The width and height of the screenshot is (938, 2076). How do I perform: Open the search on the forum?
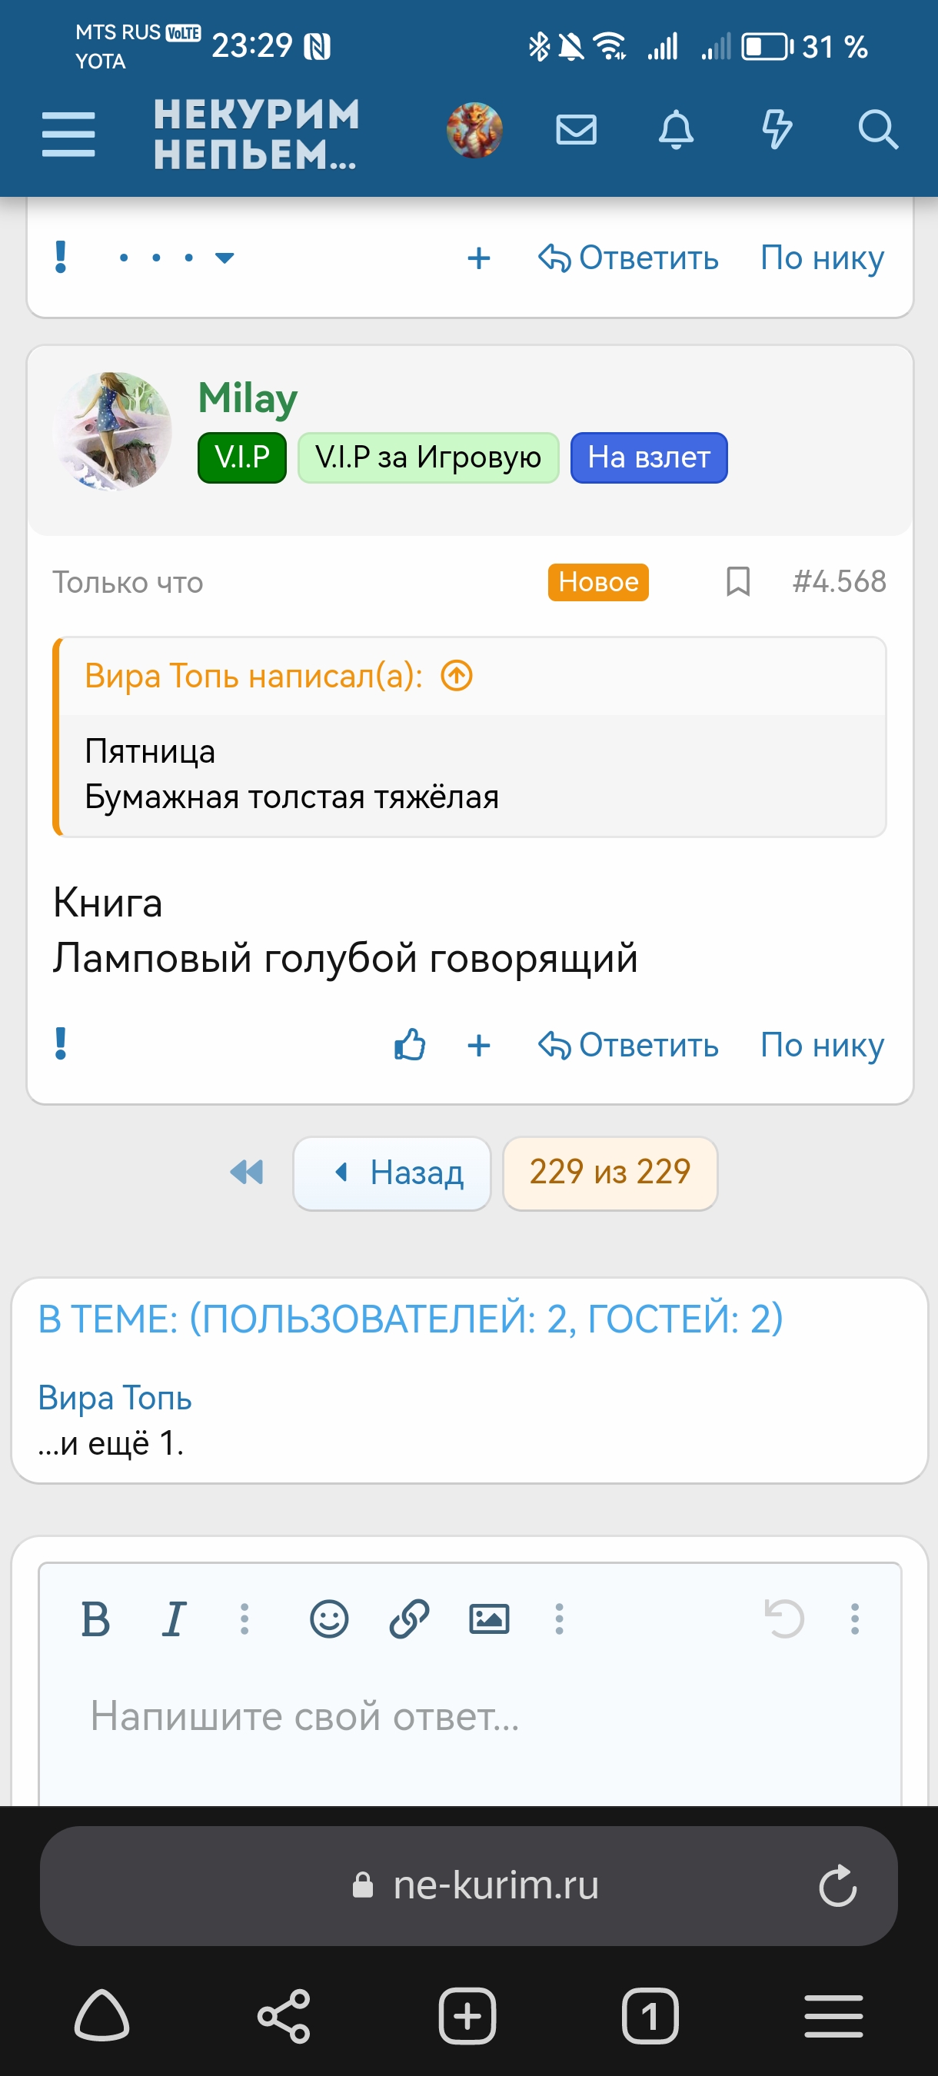[877, 131]
